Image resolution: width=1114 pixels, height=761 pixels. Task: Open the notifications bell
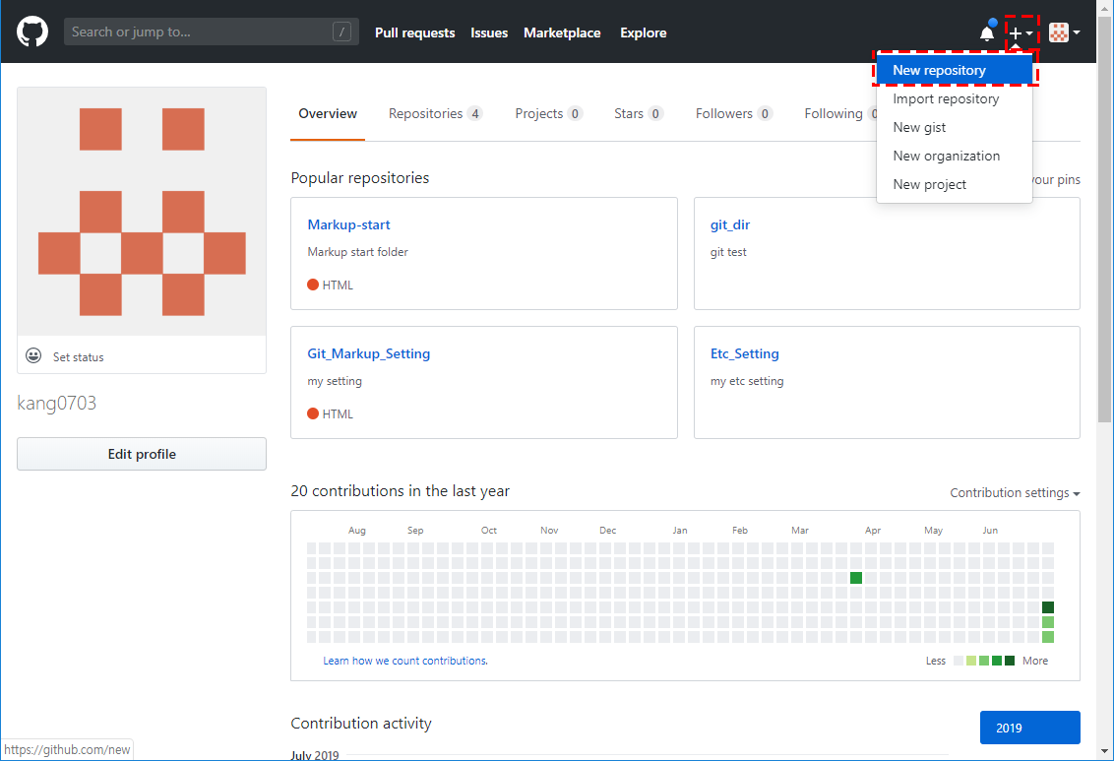(x=987, y=33)
